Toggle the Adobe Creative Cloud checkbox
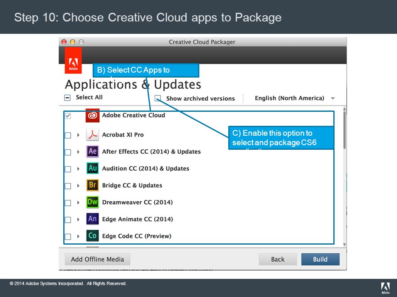The image size is (397, 297). 68,116
